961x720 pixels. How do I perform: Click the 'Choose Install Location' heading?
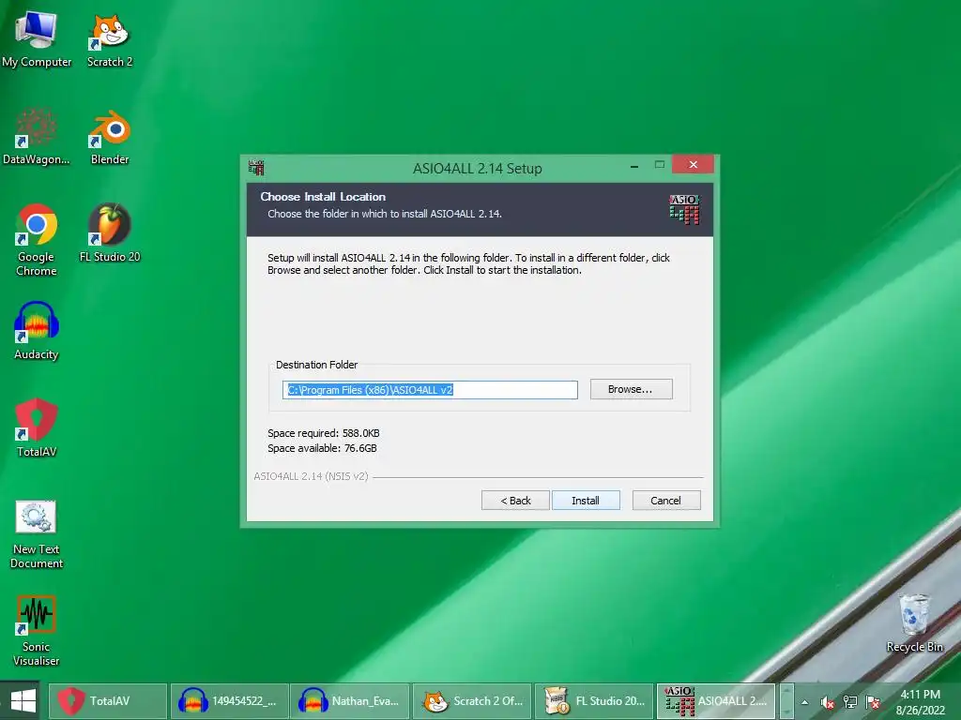323,197
